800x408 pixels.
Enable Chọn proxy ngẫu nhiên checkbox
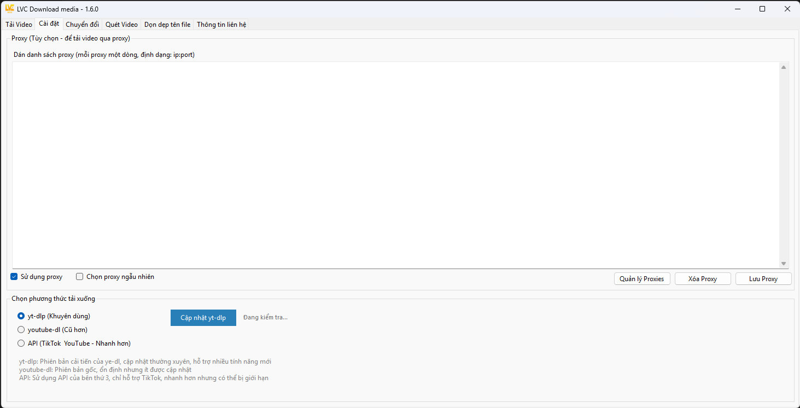point(80,277)
